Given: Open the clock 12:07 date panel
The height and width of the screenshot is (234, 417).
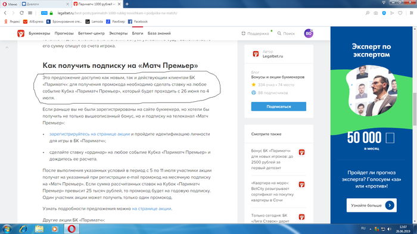Looking at the screenshot, I should coord(403,229).
